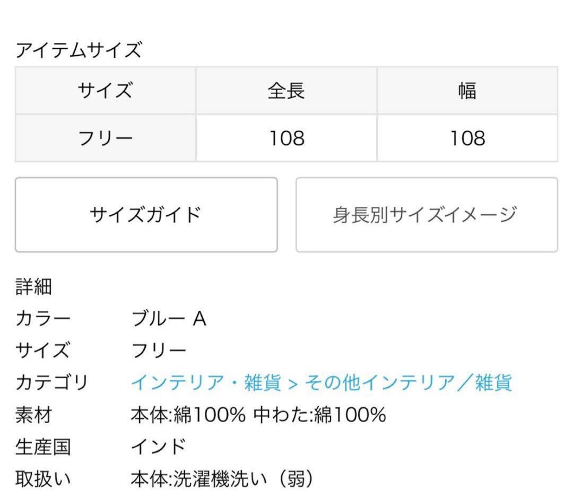This screenshot has height=498, width=573.
Task: Select the 108 value under 全長
Action: tap(285, 137)
